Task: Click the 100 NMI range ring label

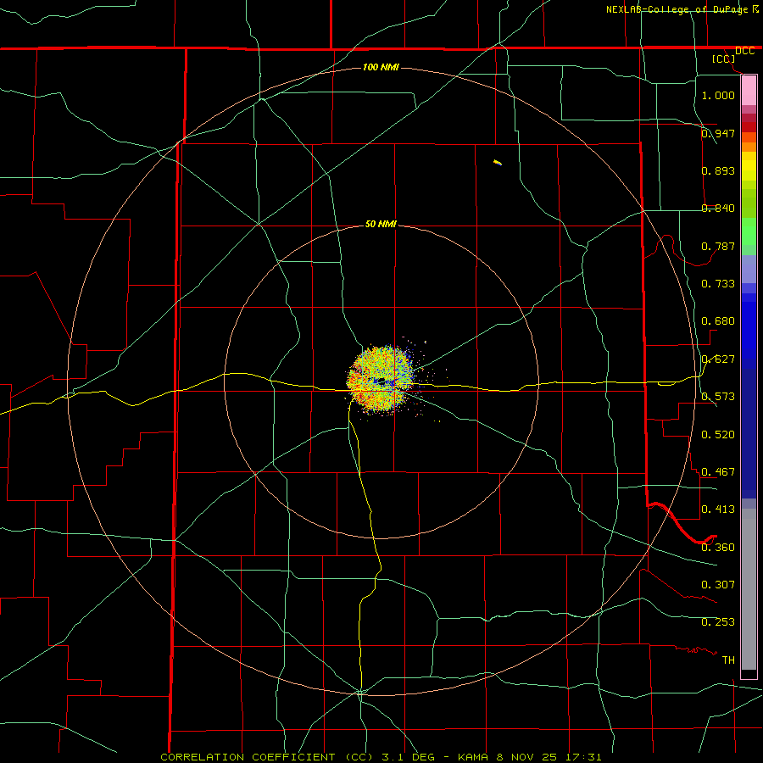Action: (381, 67)
